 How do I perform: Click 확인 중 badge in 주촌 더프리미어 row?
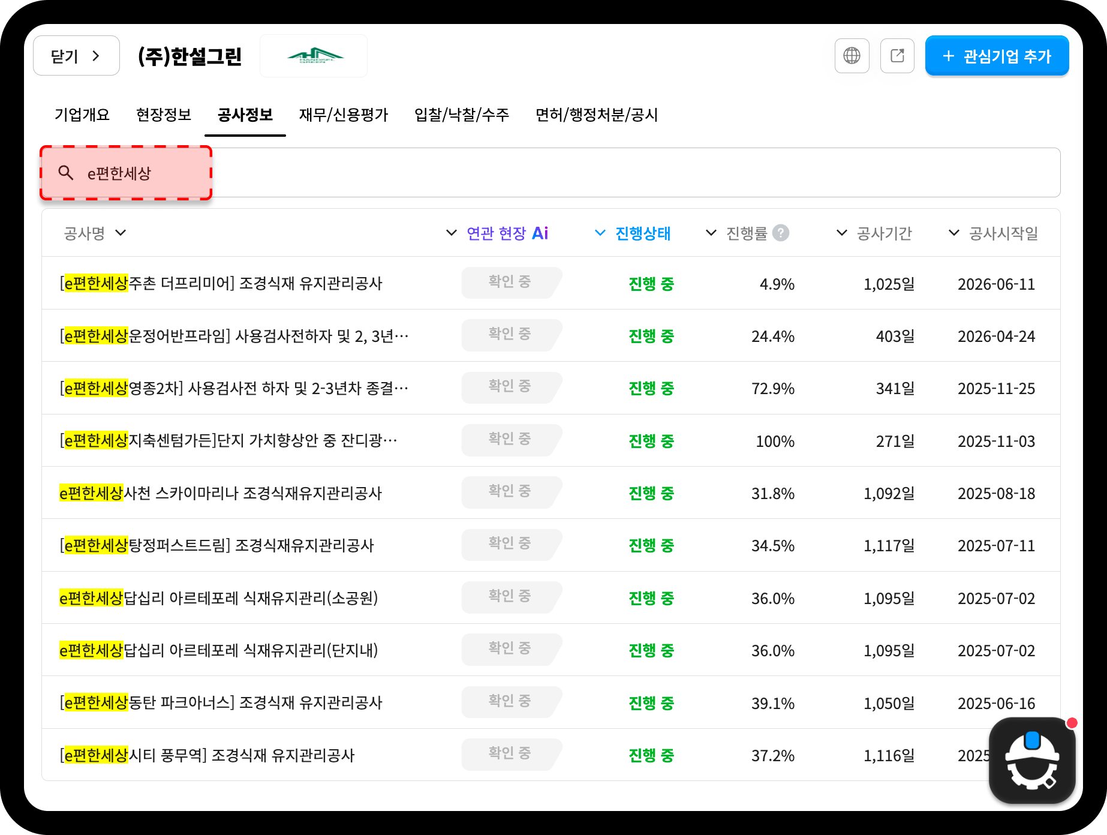(x=511, y=282)
